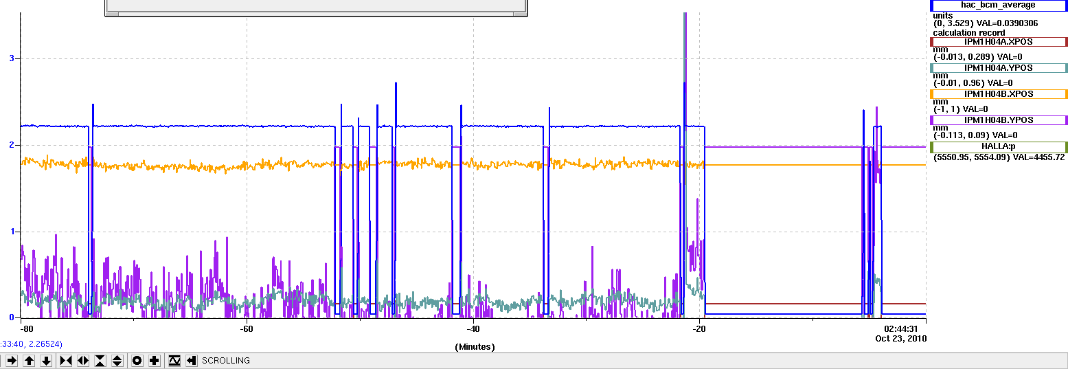The height and width of the screenshot is (369, 1068).
Task: Click the '1' vertical axis tick label
Action: [x=11, y=232]
